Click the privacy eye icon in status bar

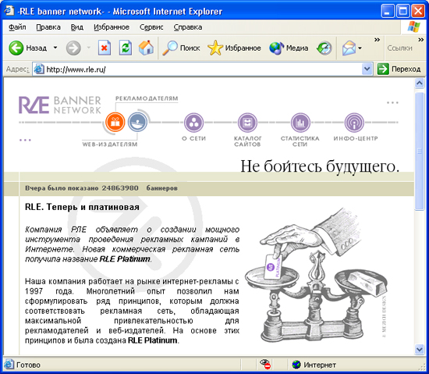click(x=265, y=365)
